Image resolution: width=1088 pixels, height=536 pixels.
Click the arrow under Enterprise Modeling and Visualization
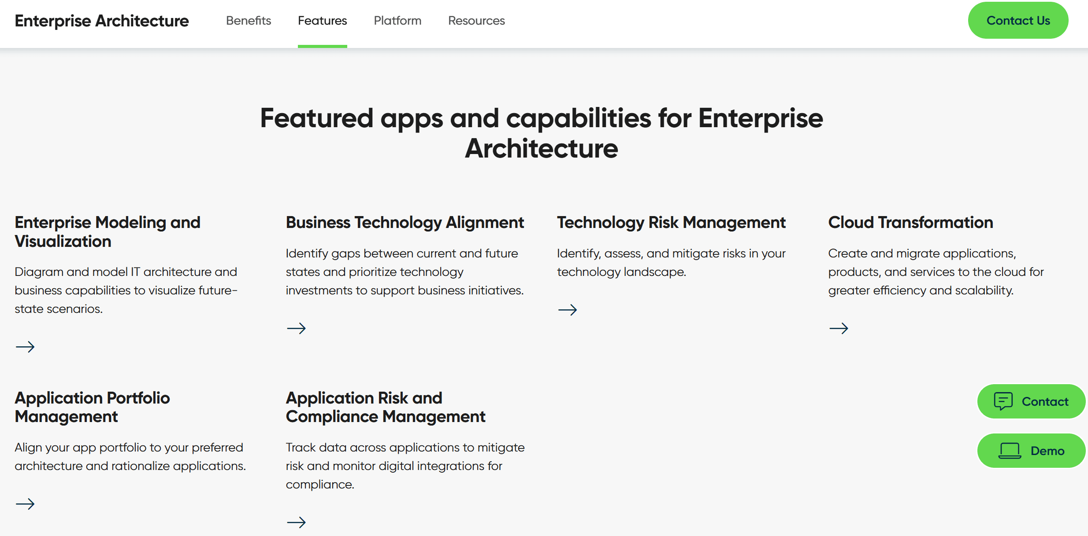pos(25,347)
